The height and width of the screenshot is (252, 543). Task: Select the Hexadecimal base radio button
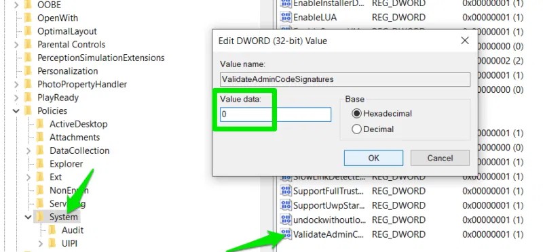tap(356, 113)
